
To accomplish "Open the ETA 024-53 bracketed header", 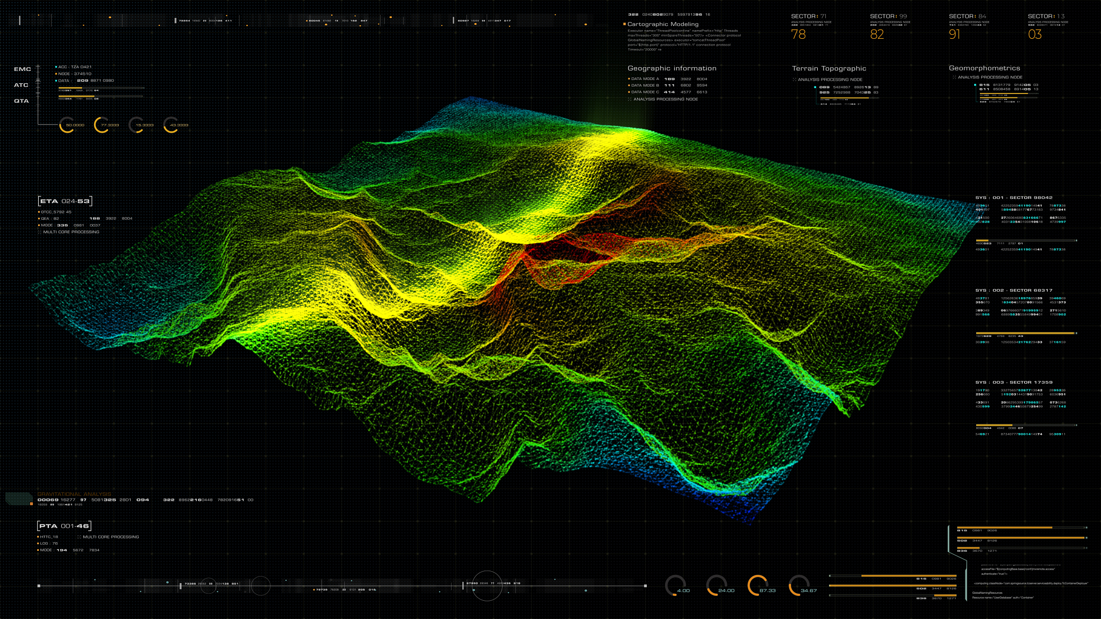I will 65,201.
